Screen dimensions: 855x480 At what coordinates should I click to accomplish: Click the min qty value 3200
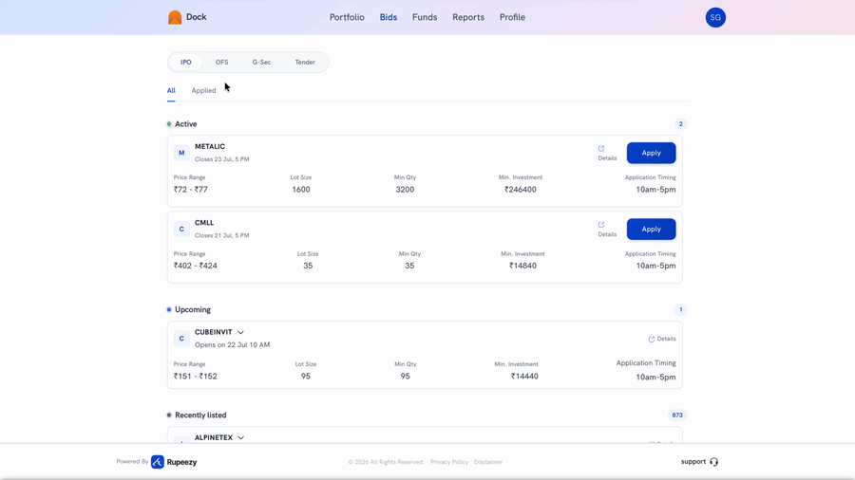point(405,190)
